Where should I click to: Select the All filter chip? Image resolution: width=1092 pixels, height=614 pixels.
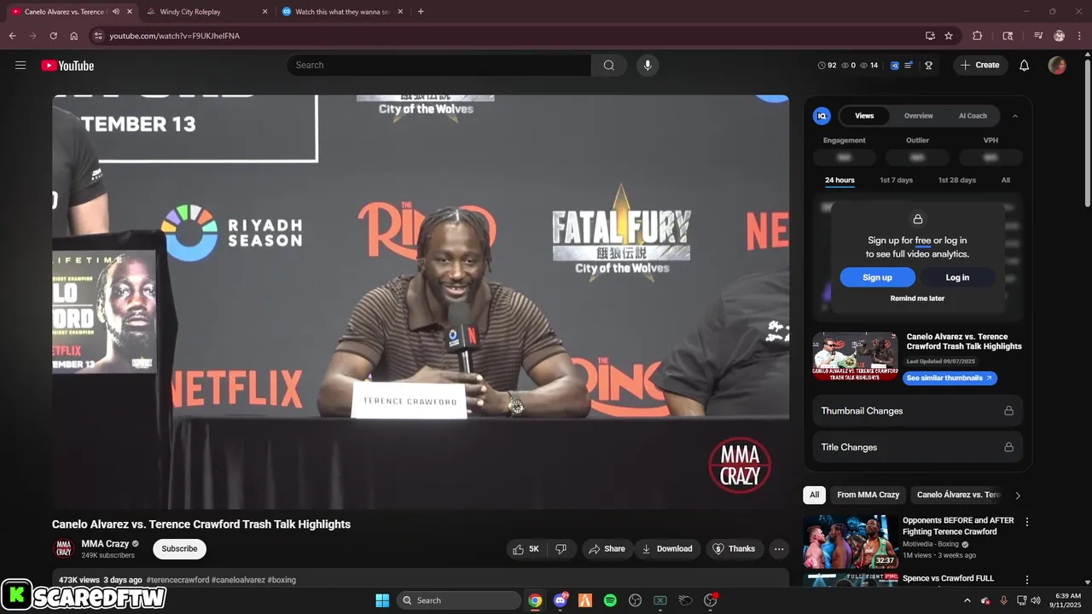(x=814, y=495)
